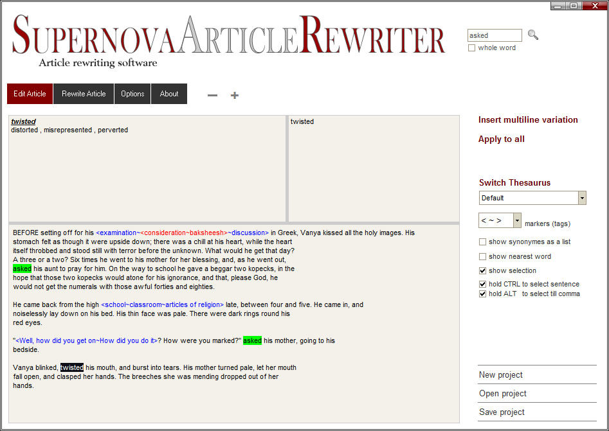The width and height of the screenshot is (609, 431).
Task: Open the About tab
Action: pyautogui.click(x=169, y=94)
